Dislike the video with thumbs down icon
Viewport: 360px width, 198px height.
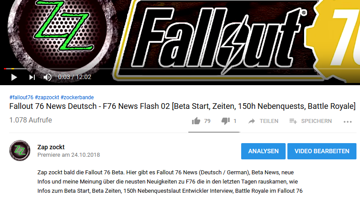point(226,121)
